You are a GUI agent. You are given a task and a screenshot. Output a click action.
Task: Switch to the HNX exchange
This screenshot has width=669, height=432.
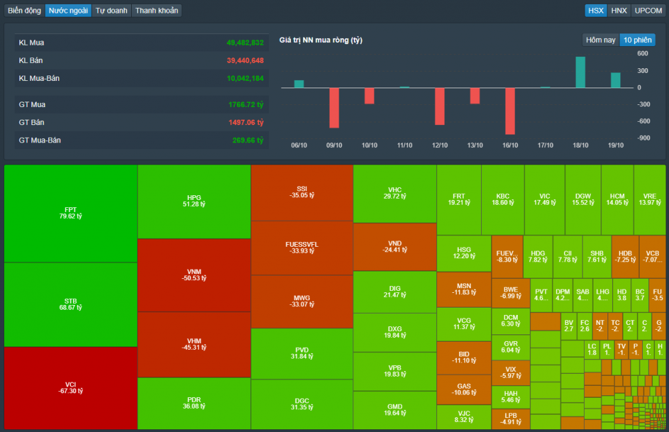pos(619,11)
